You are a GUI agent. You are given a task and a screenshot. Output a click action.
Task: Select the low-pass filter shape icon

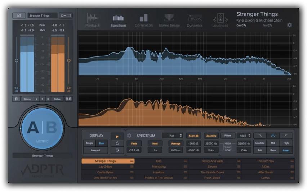[260, 136]
